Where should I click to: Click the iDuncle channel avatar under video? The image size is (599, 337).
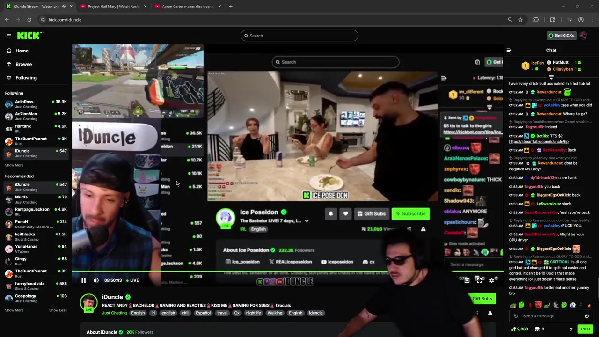(88, 302)
